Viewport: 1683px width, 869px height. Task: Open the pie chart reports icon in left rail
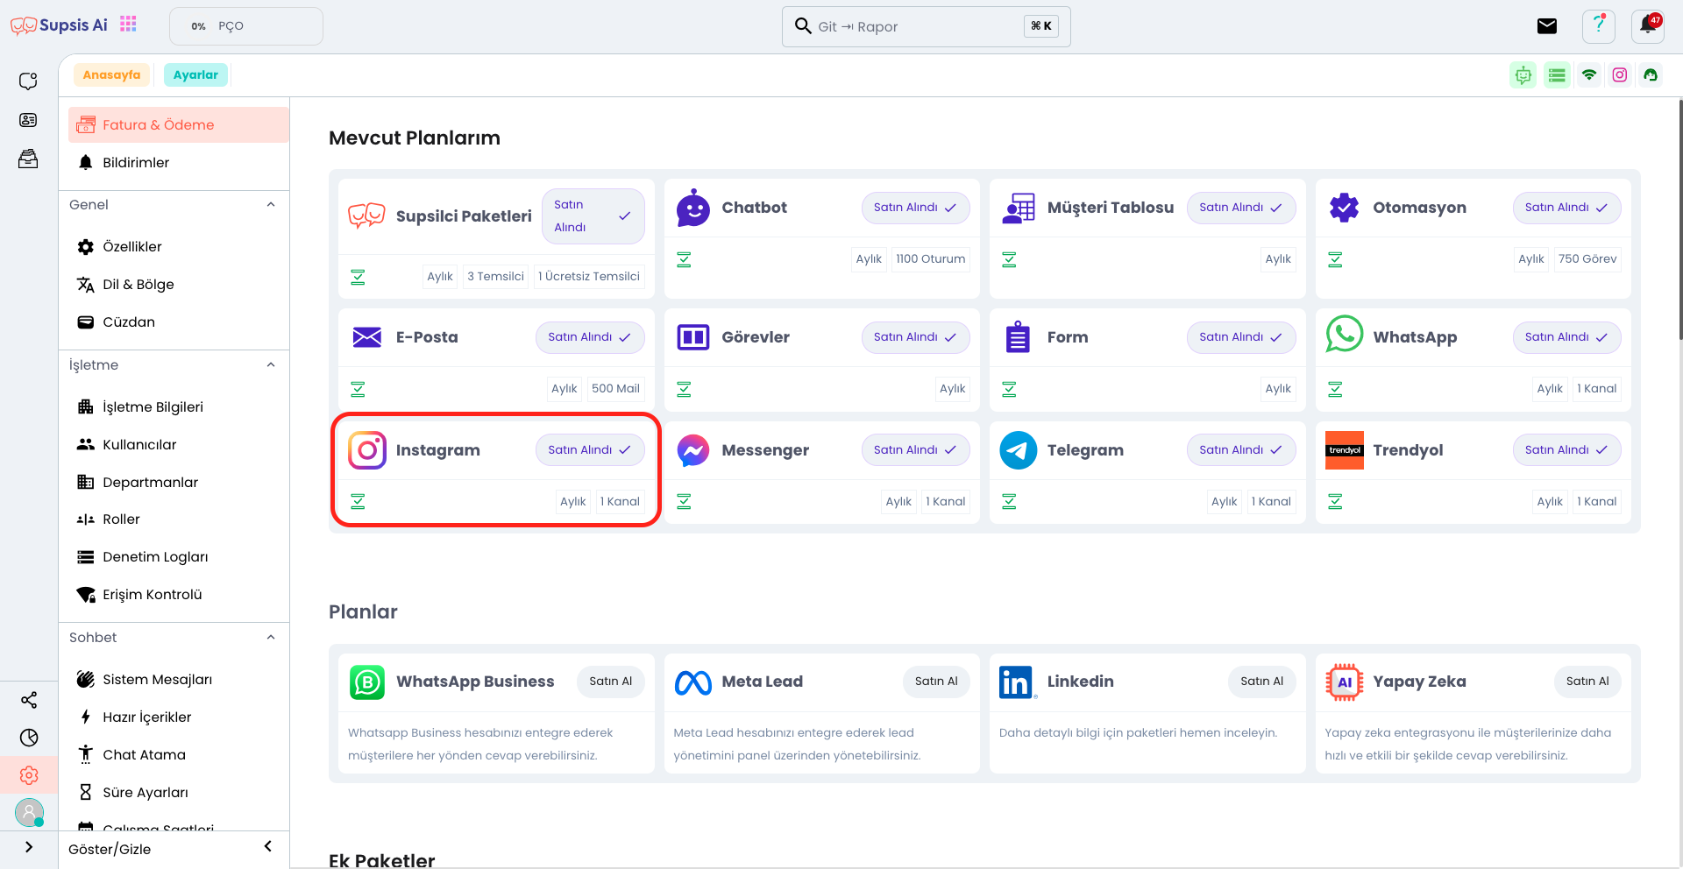coord(29,738)
